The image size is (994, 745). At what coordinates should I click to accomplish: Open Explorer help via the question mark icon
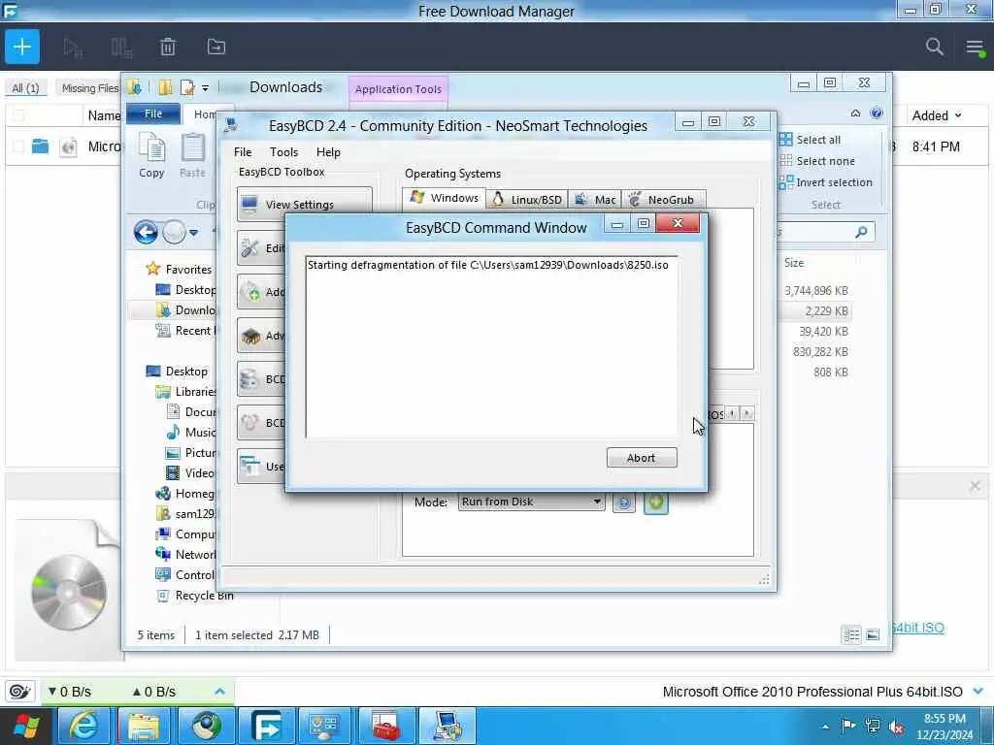tap(877, 113)
